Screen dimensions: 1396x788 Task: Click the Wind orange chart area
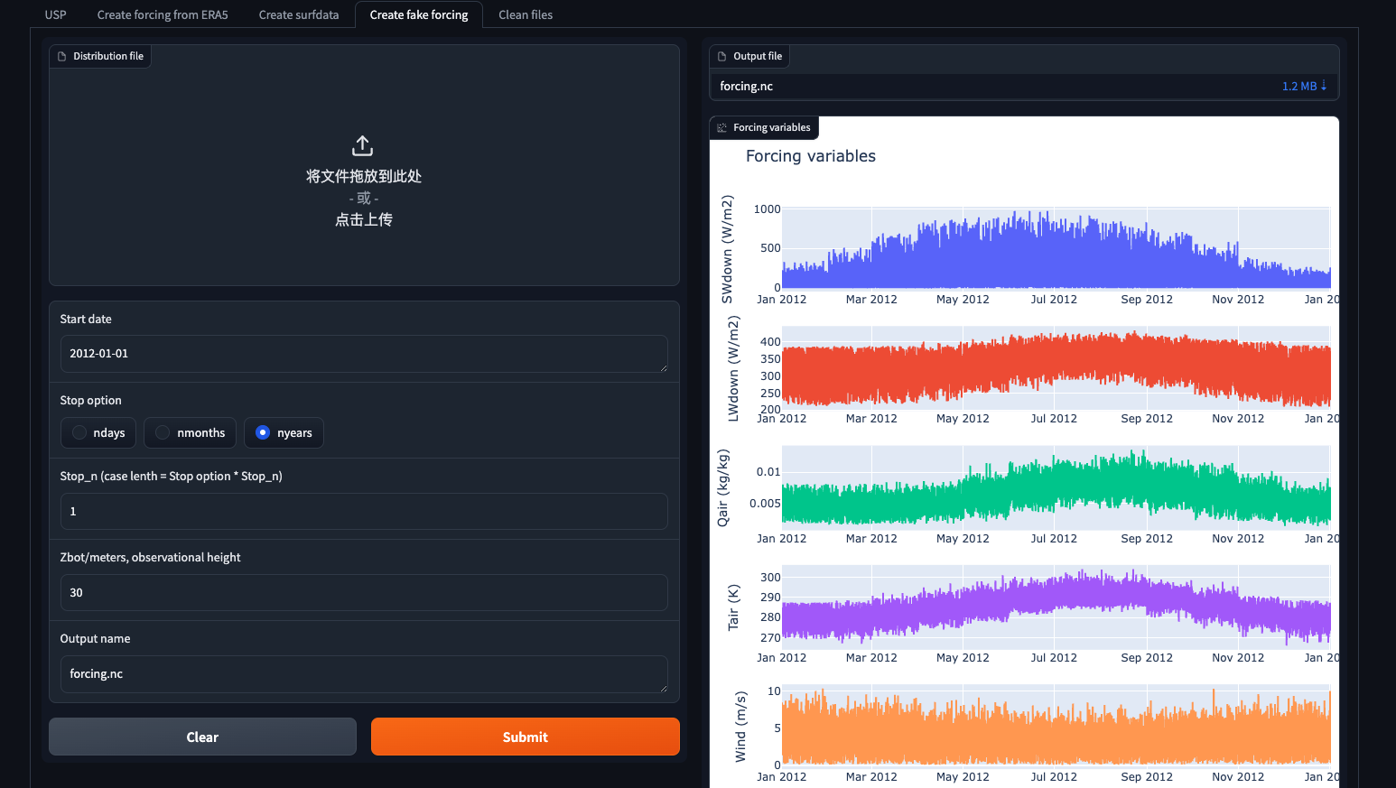click(x=1056, y=727)
